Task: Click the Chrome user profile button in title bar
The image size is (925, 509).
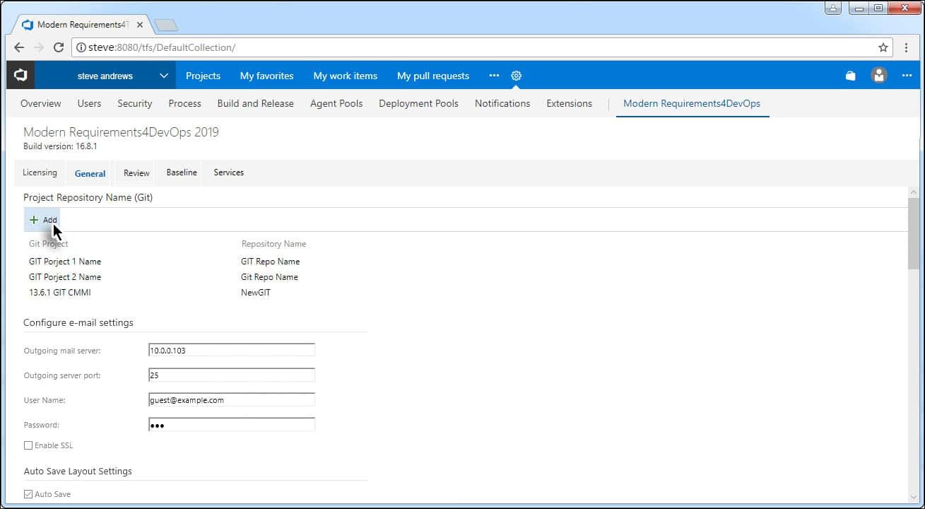Action: point(833,8)
